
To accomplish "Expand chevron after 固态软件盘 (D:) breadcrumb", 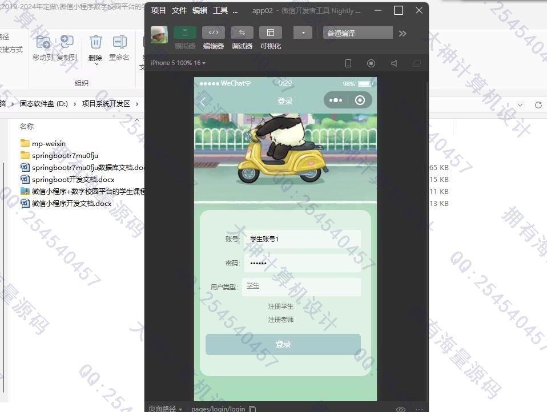I will pyautogui.click(x=75, y=104).
